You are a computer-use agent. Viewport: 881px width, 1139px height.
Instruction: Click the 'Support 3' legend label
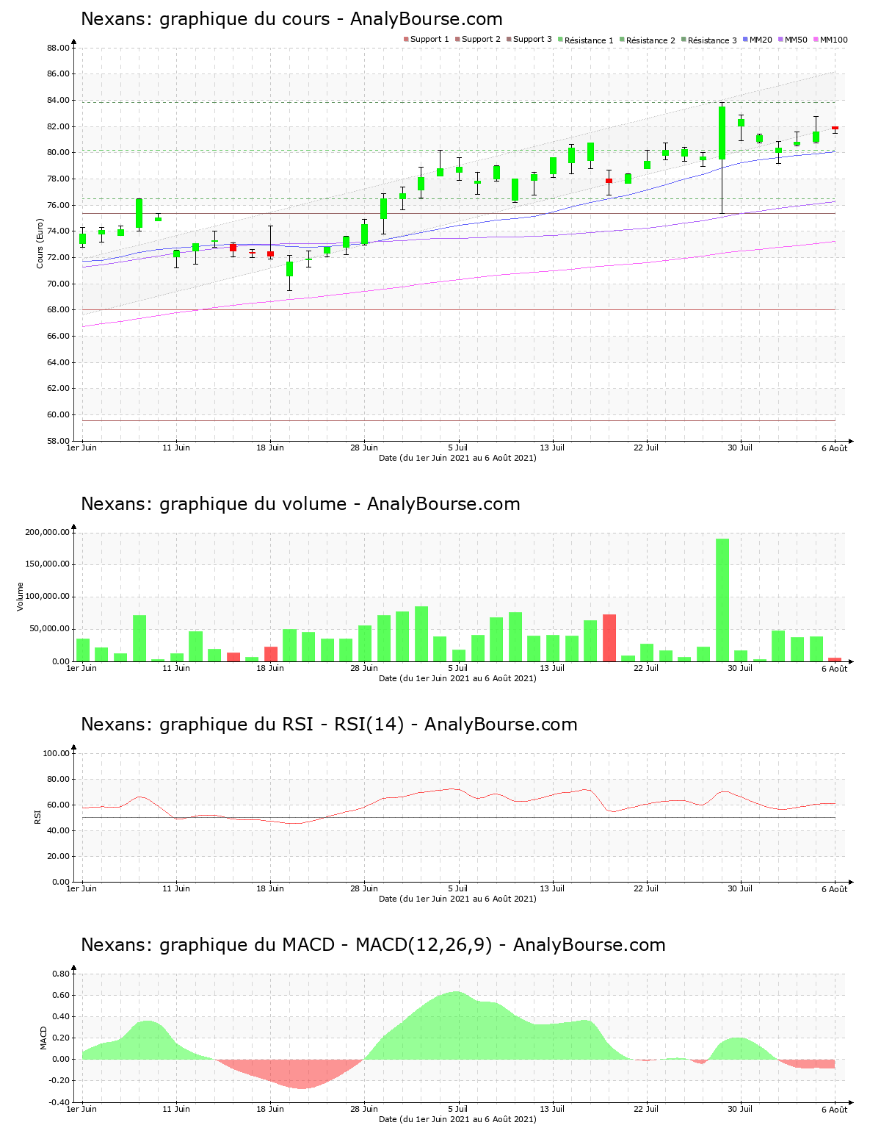point(532,40)
